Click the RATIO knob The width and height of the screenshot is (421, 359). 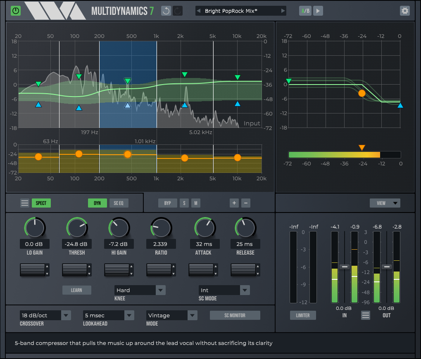click(161, 227)
